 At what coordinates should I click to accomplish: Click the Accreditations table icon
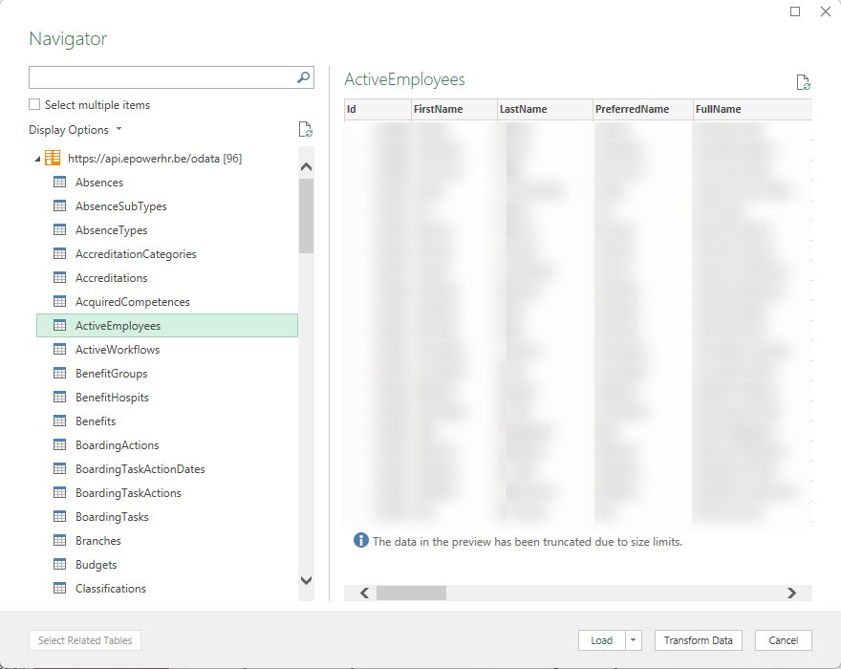[x=59, y=277]
